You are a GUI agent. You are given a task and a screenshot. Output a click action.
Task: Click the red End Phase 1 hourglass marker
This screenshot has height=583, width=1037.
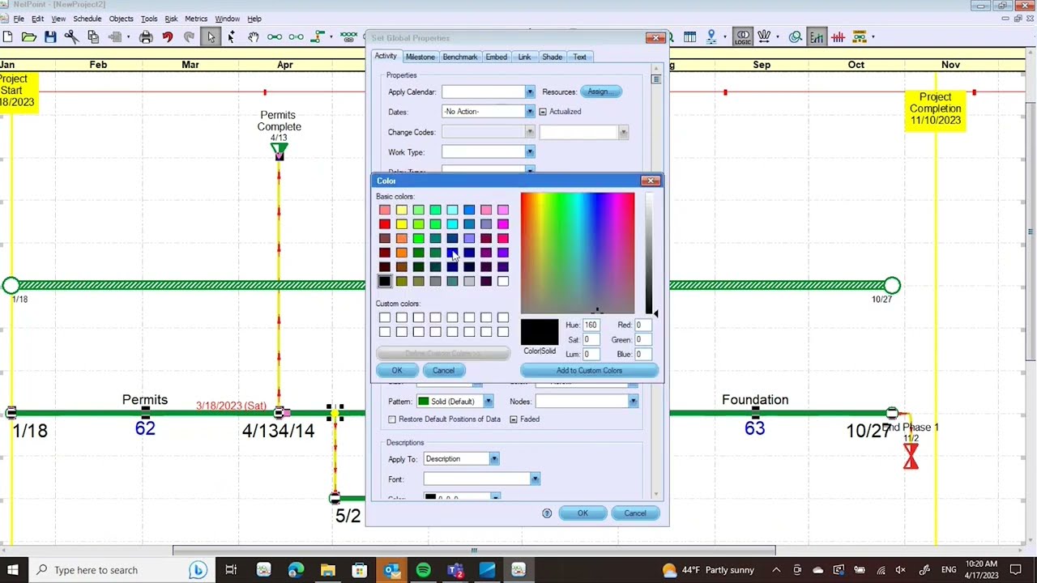911,457
